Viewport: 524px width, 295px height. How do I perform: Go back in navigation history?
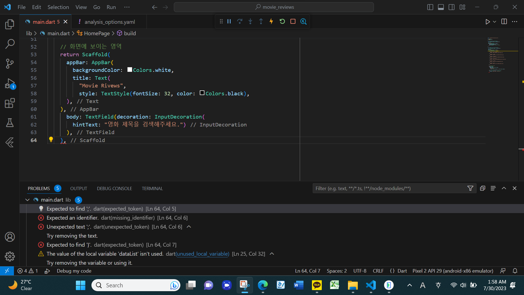click(x=155, y=7)
